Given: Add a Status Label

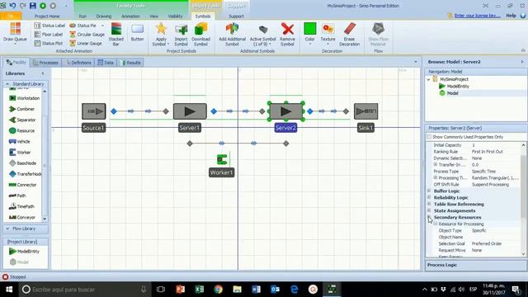Looking at the screenshot, I should (49, 26).
